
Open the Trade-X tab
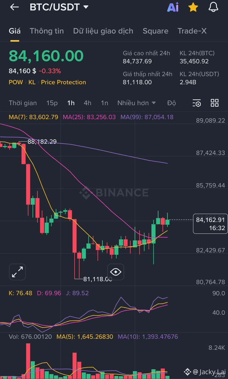[x=192, y=31]
